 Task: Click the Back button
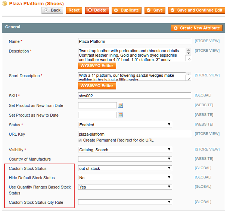coord(52,10)
